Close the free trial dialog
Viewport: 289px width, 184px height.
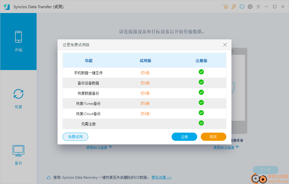tap(225, 45)
